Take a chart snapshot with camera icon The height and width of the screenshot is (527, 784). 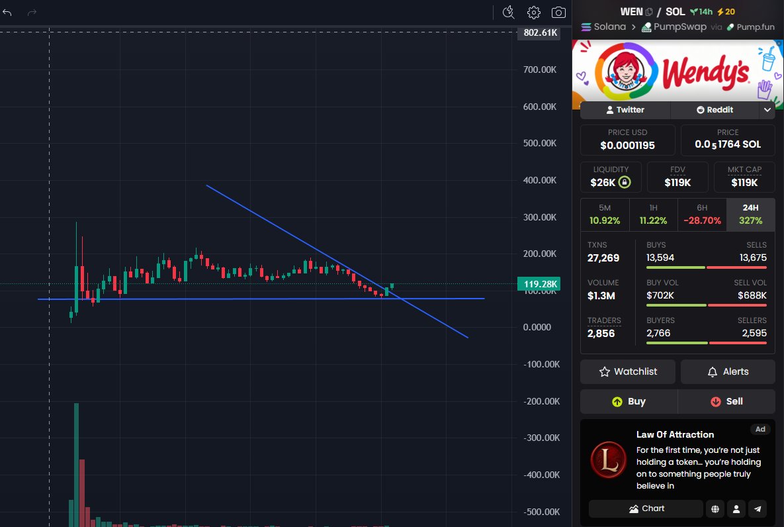pyautogui.click(x=558, y=13)
